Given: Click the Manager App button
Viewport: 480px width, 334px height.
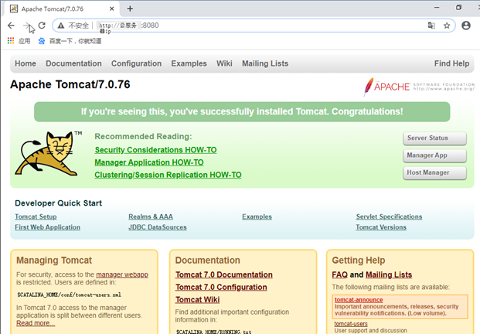Looking at the screenshot, I should coord(434,155).
